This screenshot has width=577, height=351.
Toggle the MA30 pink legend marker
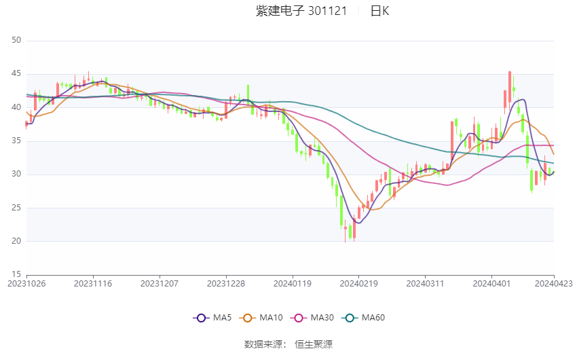(299, 318)
